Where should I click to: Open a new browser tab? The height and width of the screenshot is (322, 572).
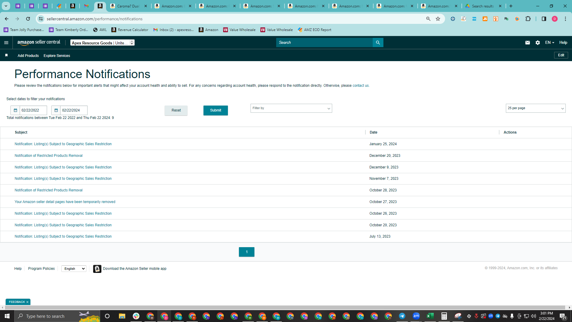tap(511, 6)
